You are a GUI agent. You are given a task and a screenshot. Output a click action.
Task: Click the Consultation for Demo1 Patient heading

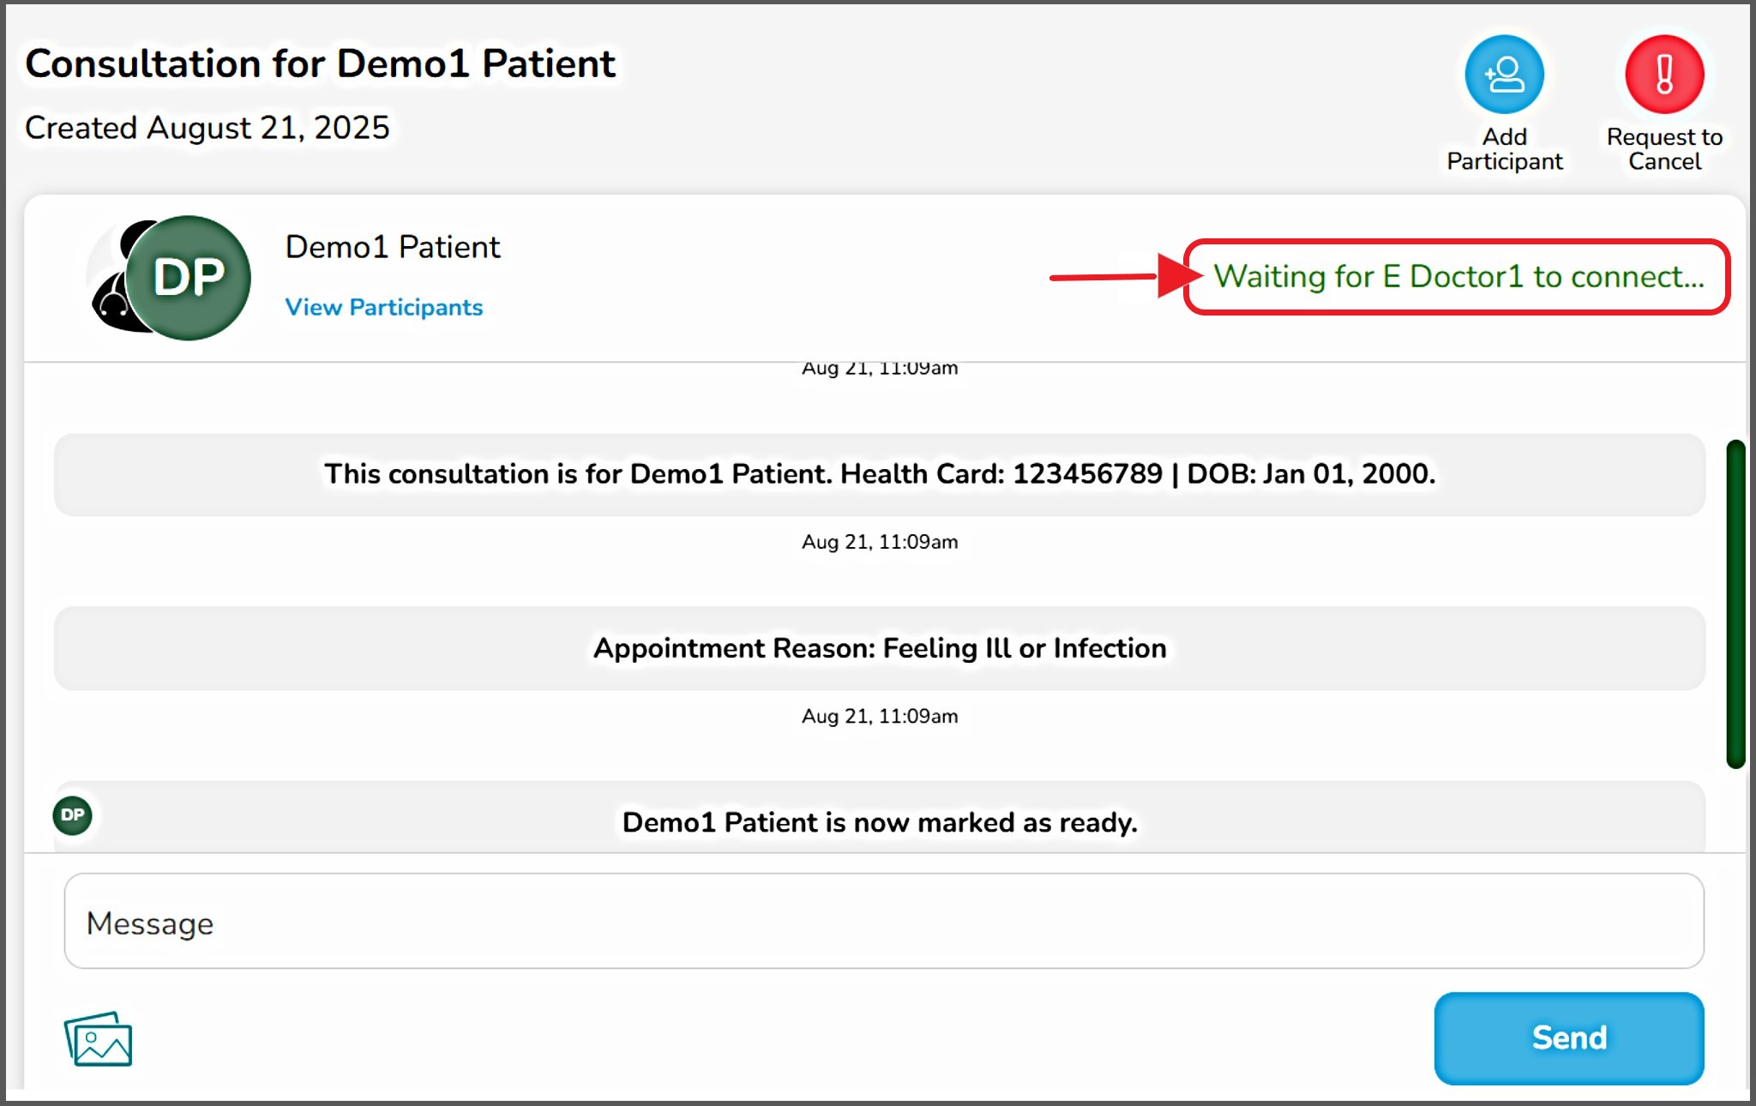point(320,63)
